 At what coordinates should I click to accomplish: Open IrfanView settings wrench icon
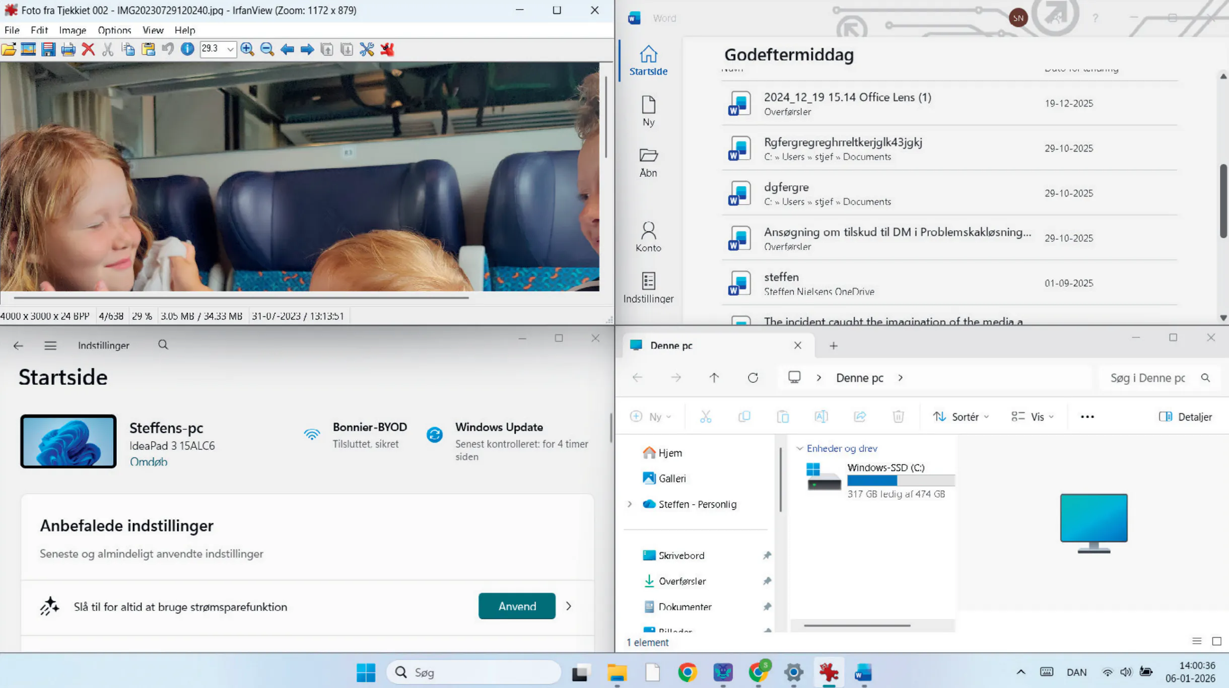click(367, 49)
